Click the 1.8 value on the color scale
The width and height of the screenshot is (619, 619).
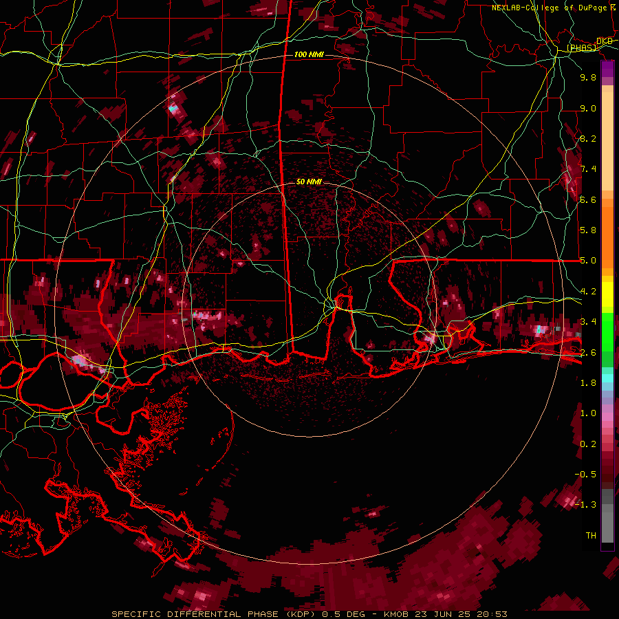pyautogui.click(x=588, y=383)
